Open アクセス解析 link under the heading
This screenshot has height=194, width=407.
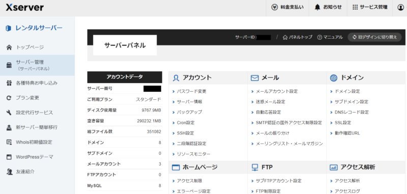347,181
